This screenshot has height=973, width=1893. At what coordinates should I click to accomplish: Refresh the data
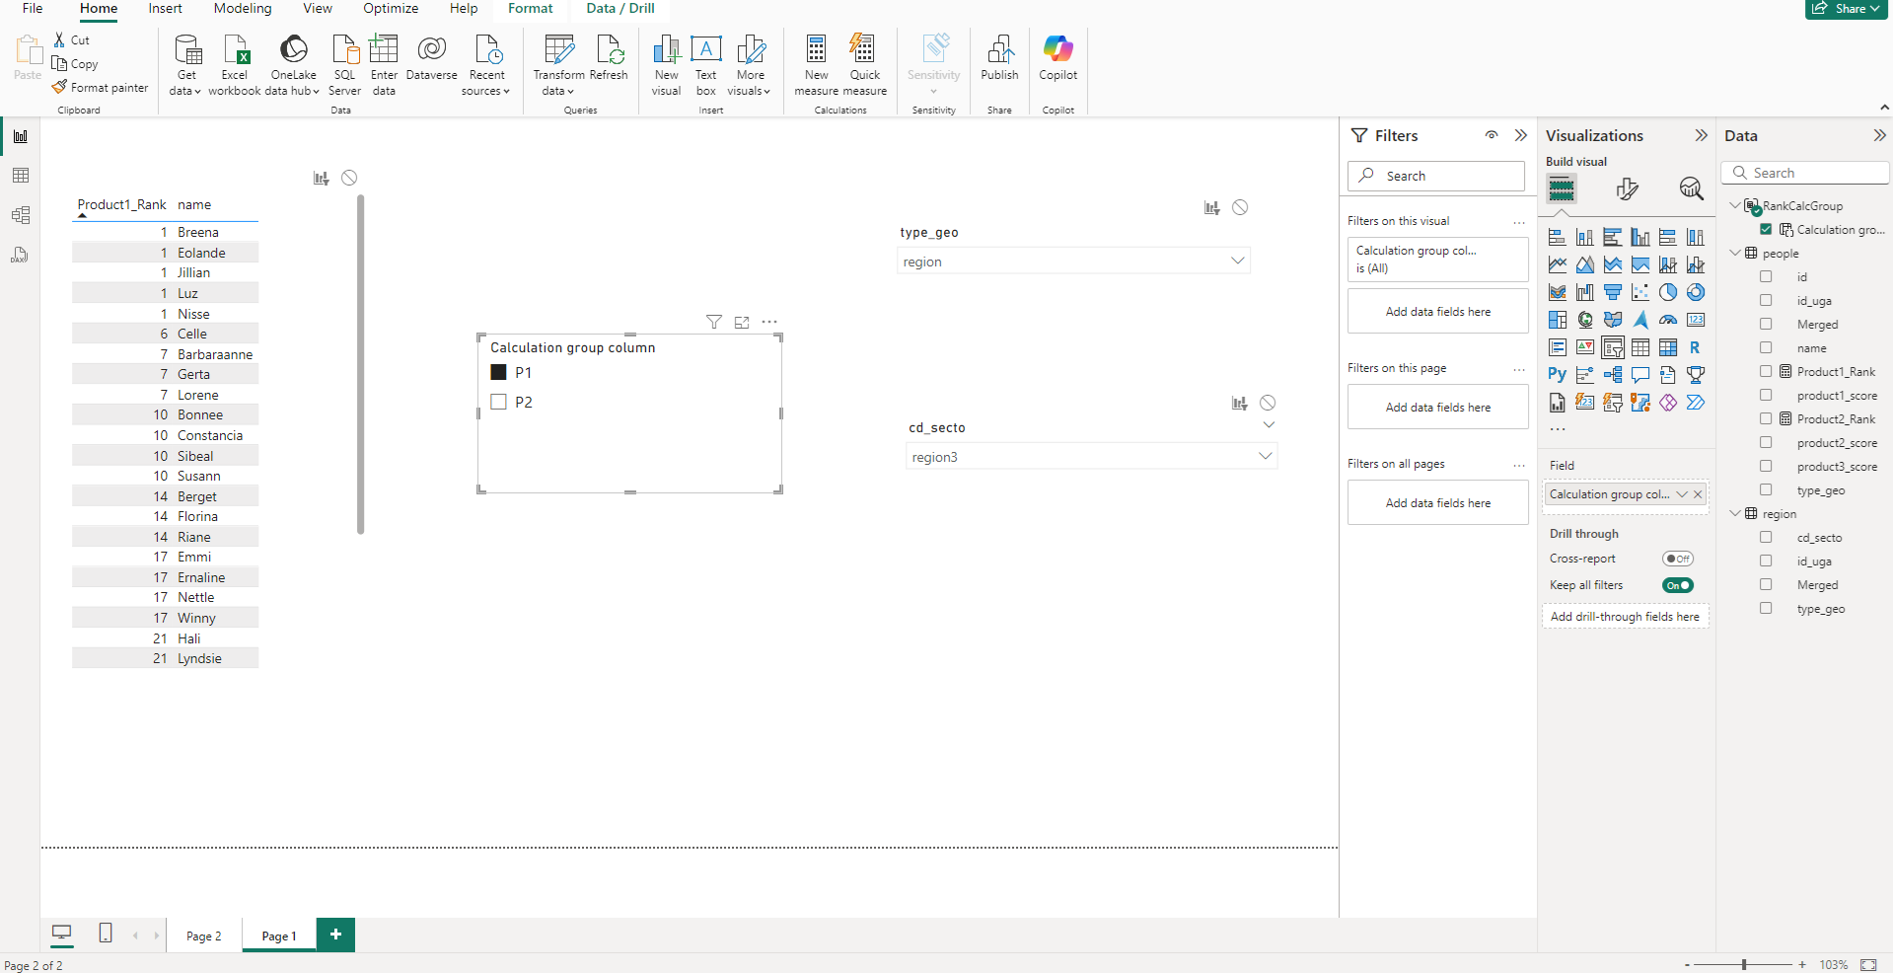pyautogui.click(x=609, y=59)
